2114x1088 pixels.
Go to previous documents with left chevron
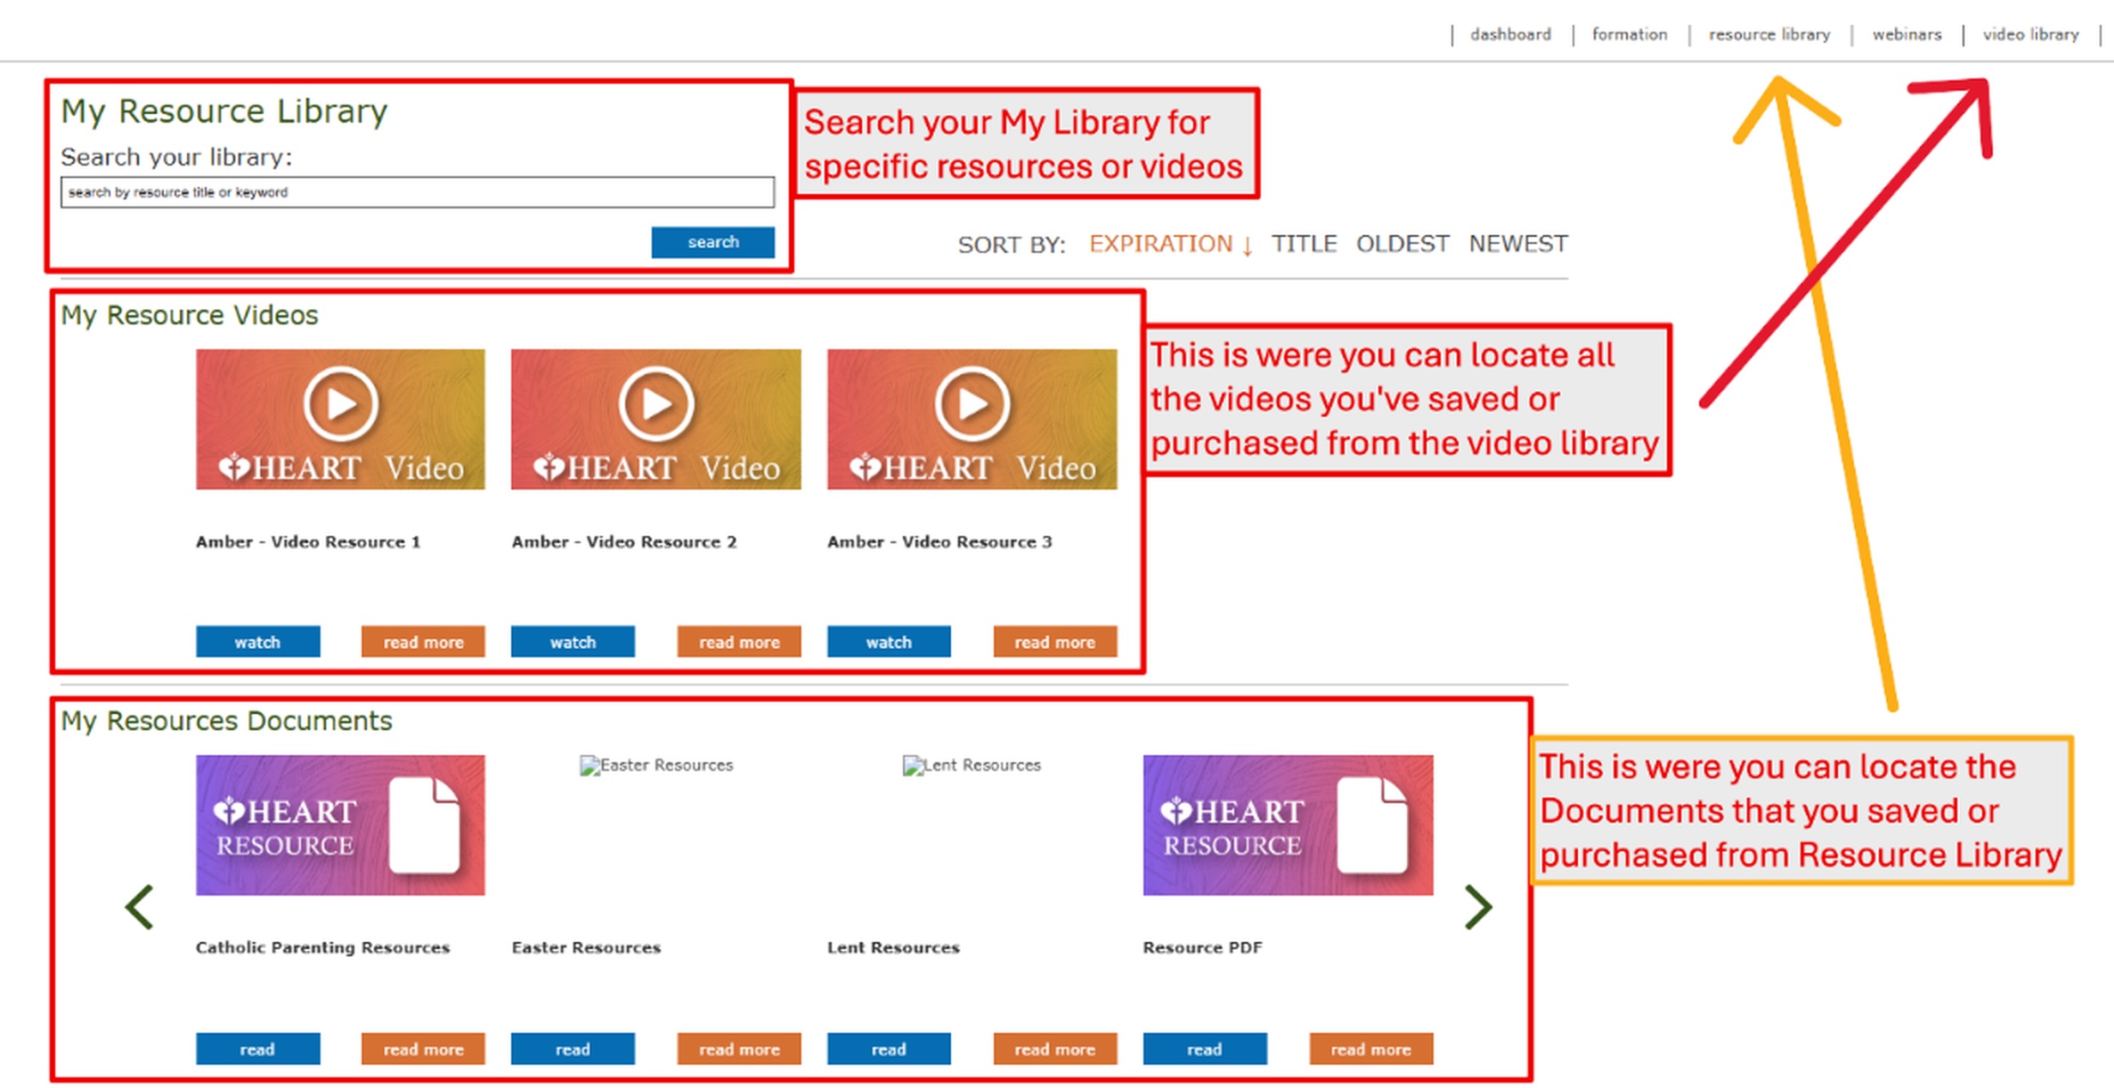[x=140, y=906]
